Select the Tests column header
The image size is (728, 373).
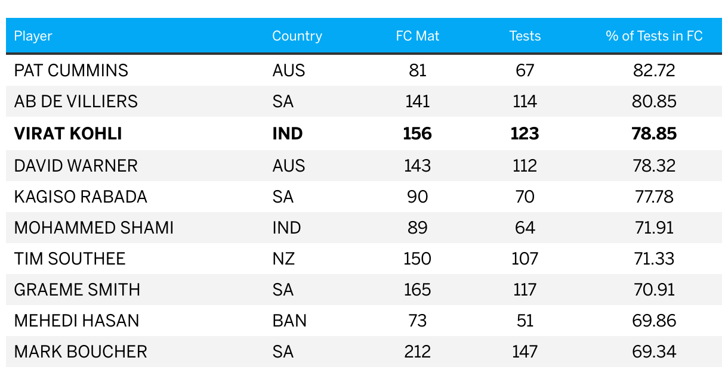click(x=525, y=36)
